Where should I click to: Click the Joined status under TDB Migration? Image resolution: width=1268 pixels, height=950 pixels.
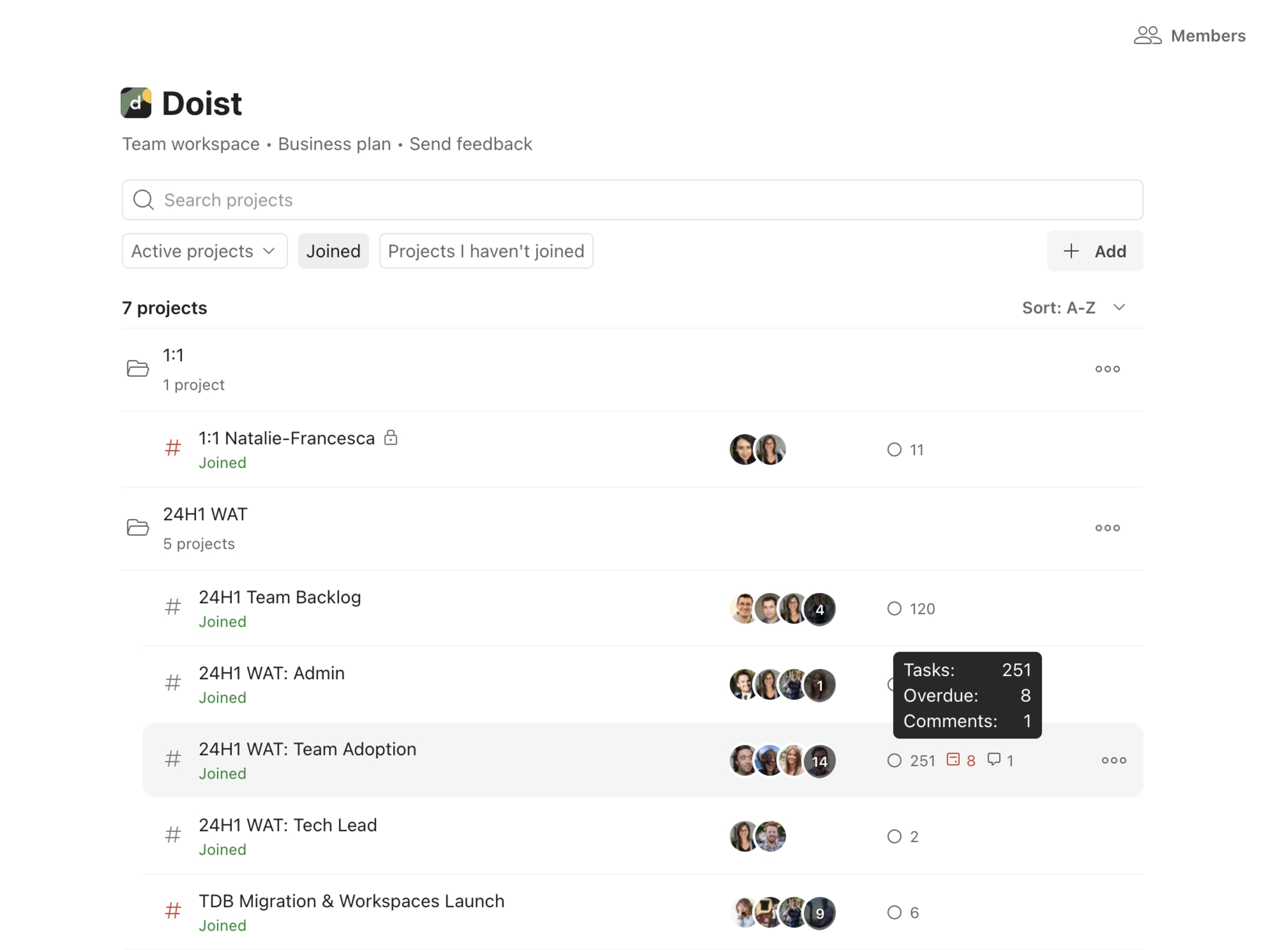(x=222, y=925)
